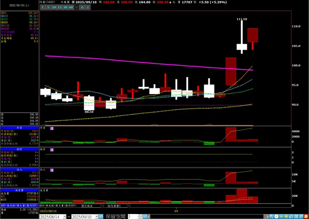The width and height of the screenshot is (309, 219).
Task: Select the SMA120 legend row
Action: pyautogui.click(x=19, y=25)
